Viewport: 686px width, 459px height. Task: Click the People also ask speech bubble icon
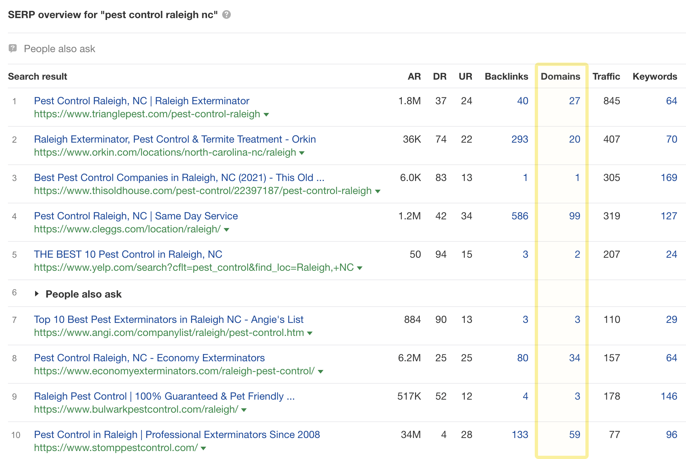coord(13,49)
